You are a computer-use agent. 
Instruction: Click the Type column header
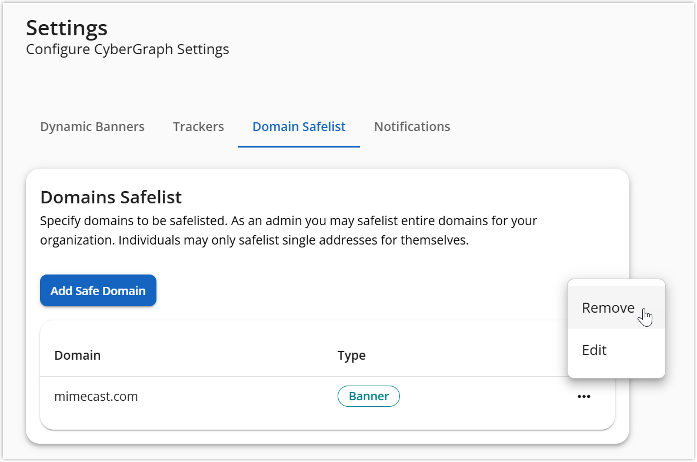[352, 355]
